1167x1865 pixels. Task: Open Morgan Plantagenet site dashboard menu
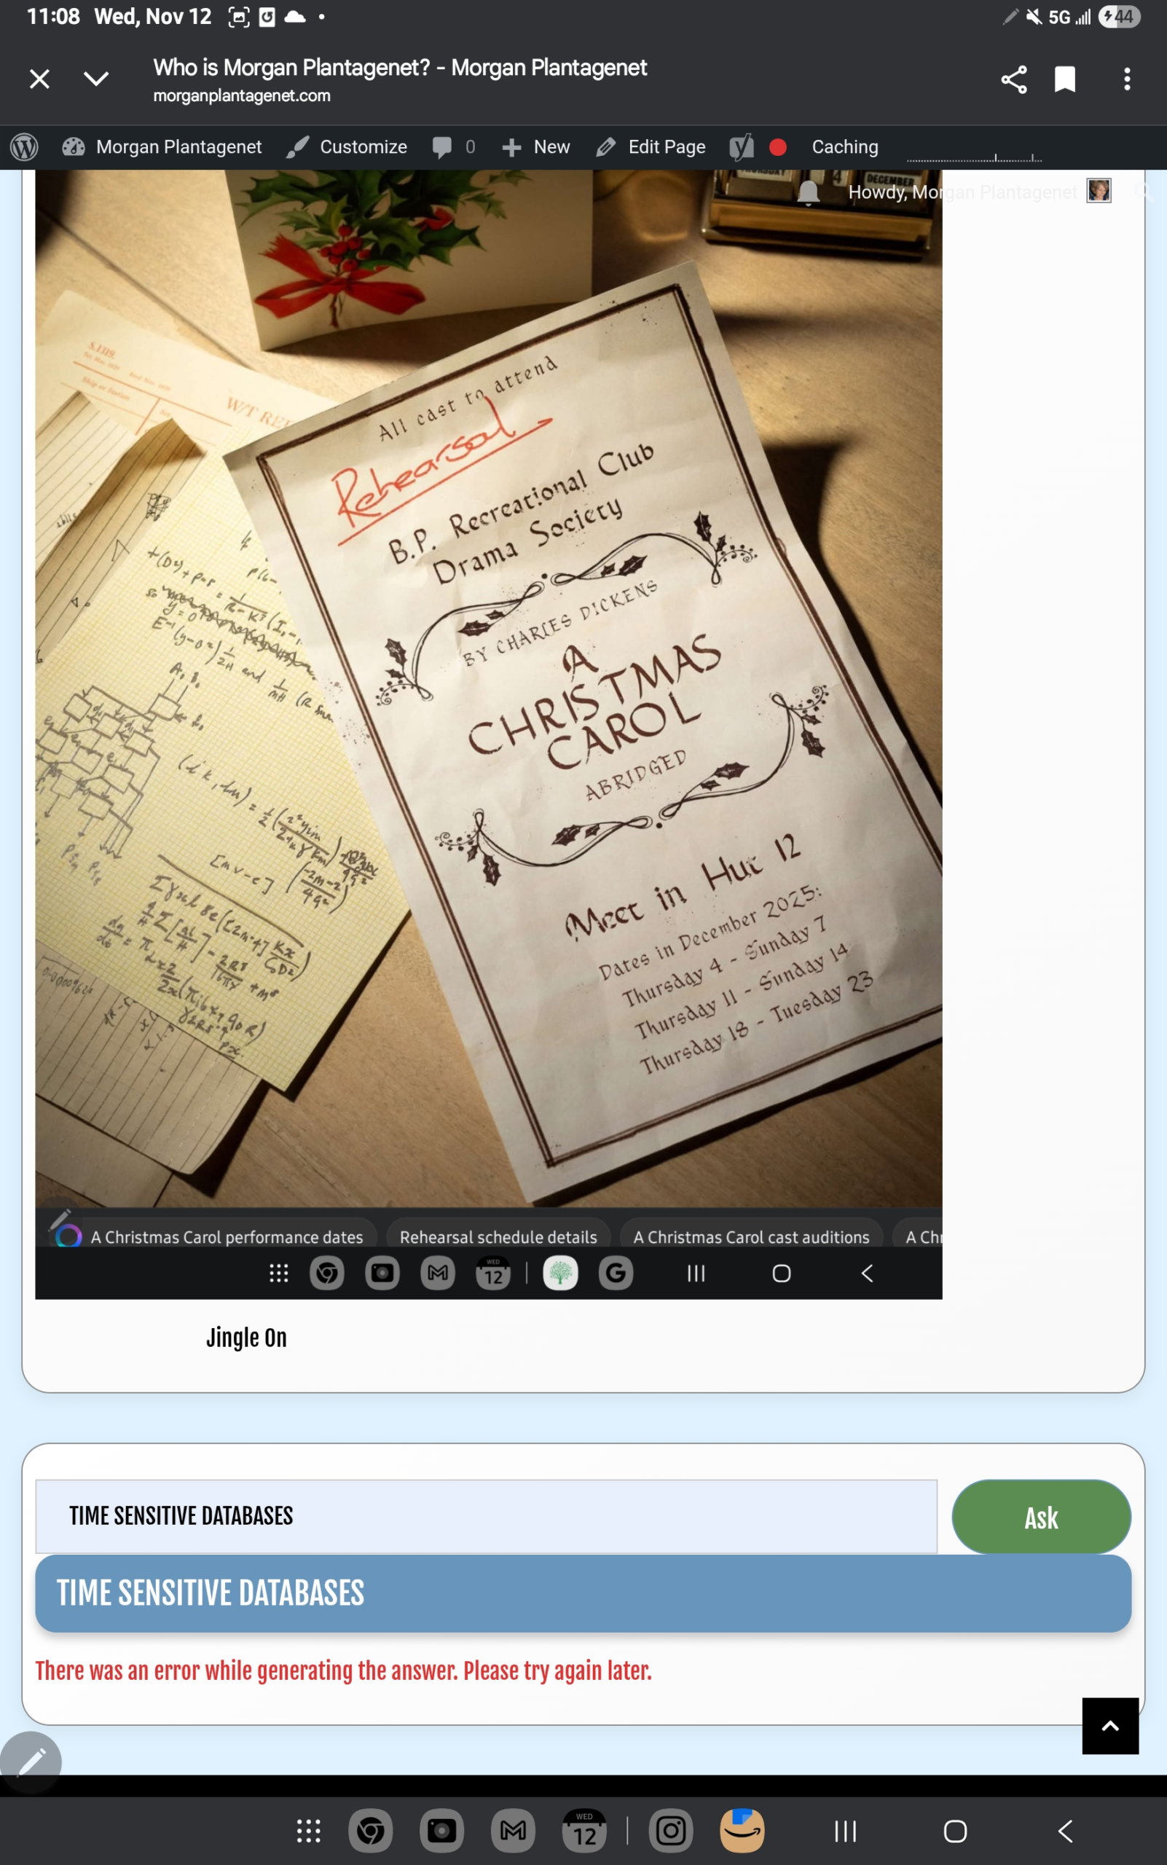point(163,146)
